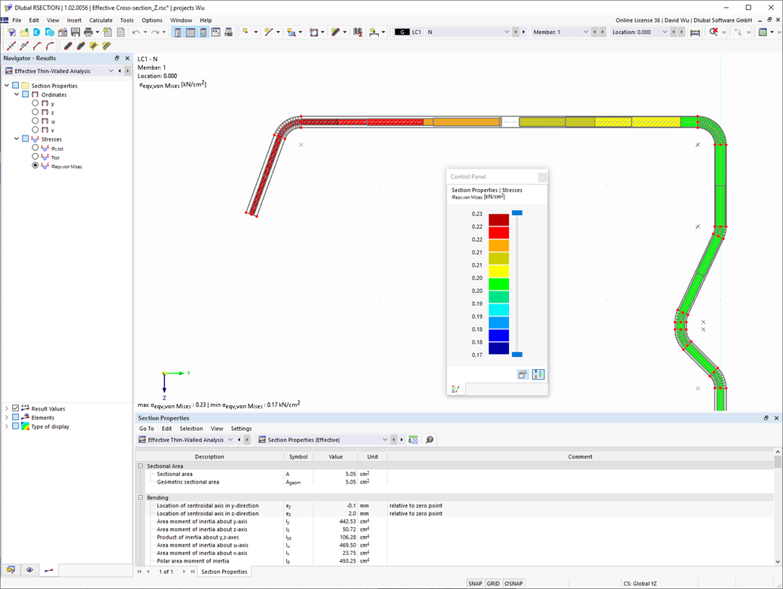The width and height of the screenshot is (783, 589).
Task: Open the Member selection dropdown
Action: (586, 32)
